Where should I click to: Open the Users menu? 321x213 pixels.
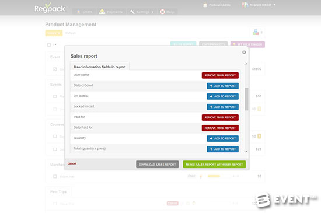(85, 12)
